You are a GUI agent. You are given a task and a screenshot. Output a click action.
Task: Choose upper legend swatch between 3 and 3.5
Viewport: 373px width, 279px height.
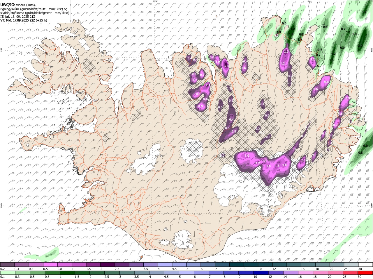click(x=136, y=265)
